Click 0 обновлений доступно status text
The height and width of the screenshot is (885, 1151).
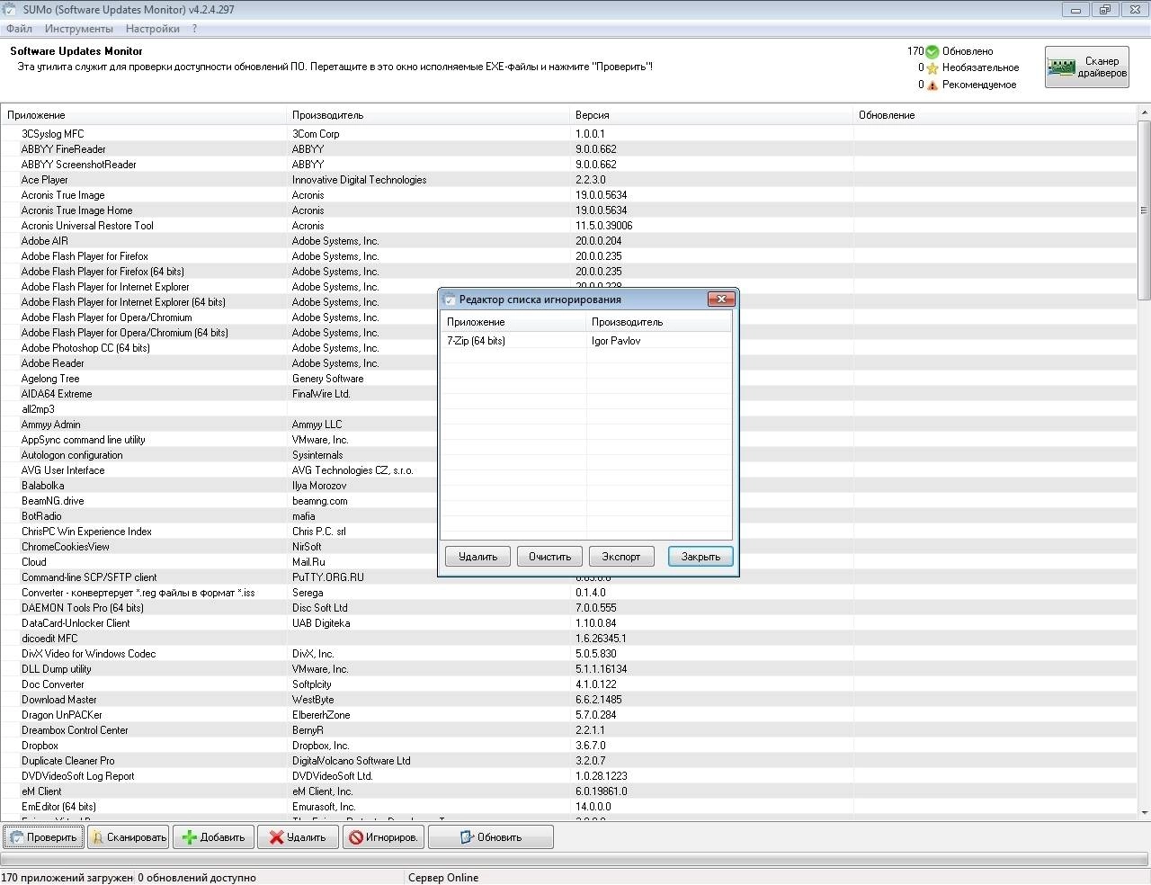[197, 878]
